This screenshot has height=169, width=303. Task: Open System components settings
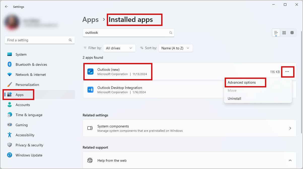click(x=189, y=128)
